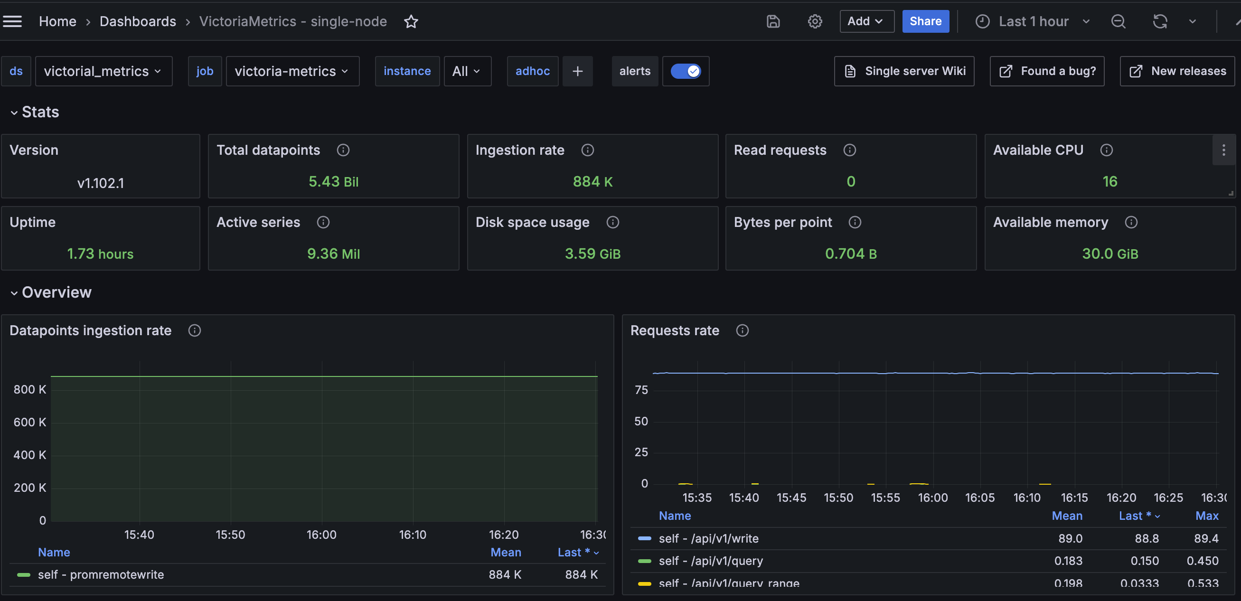This screenshot has width=1241, height=601.
Task: Show info for Total datapoints panel
Action: tap(343, 150)
